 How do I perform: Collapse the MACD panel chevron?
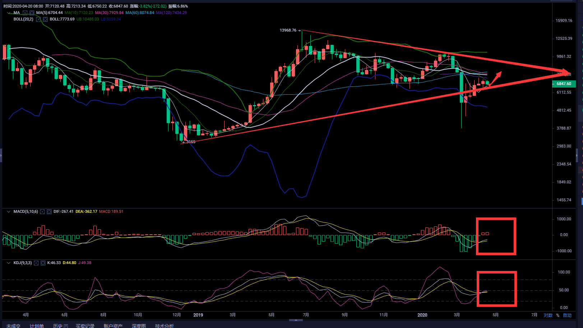pyautogui.click(x=9, y=212)
